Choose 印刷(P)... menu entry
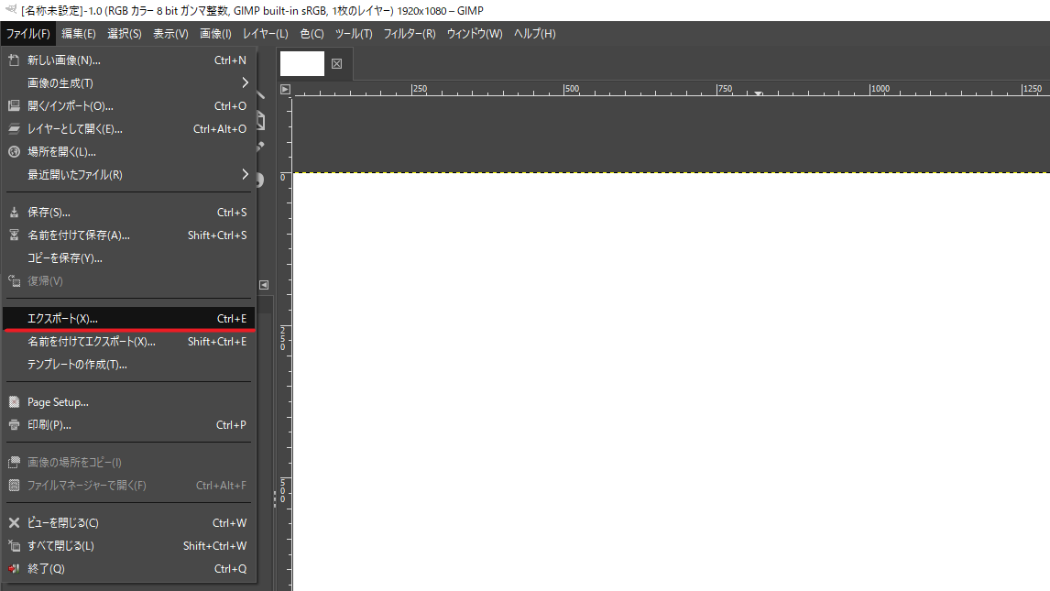This screenshot has height=591, width=1050. [x=128, y=425]
